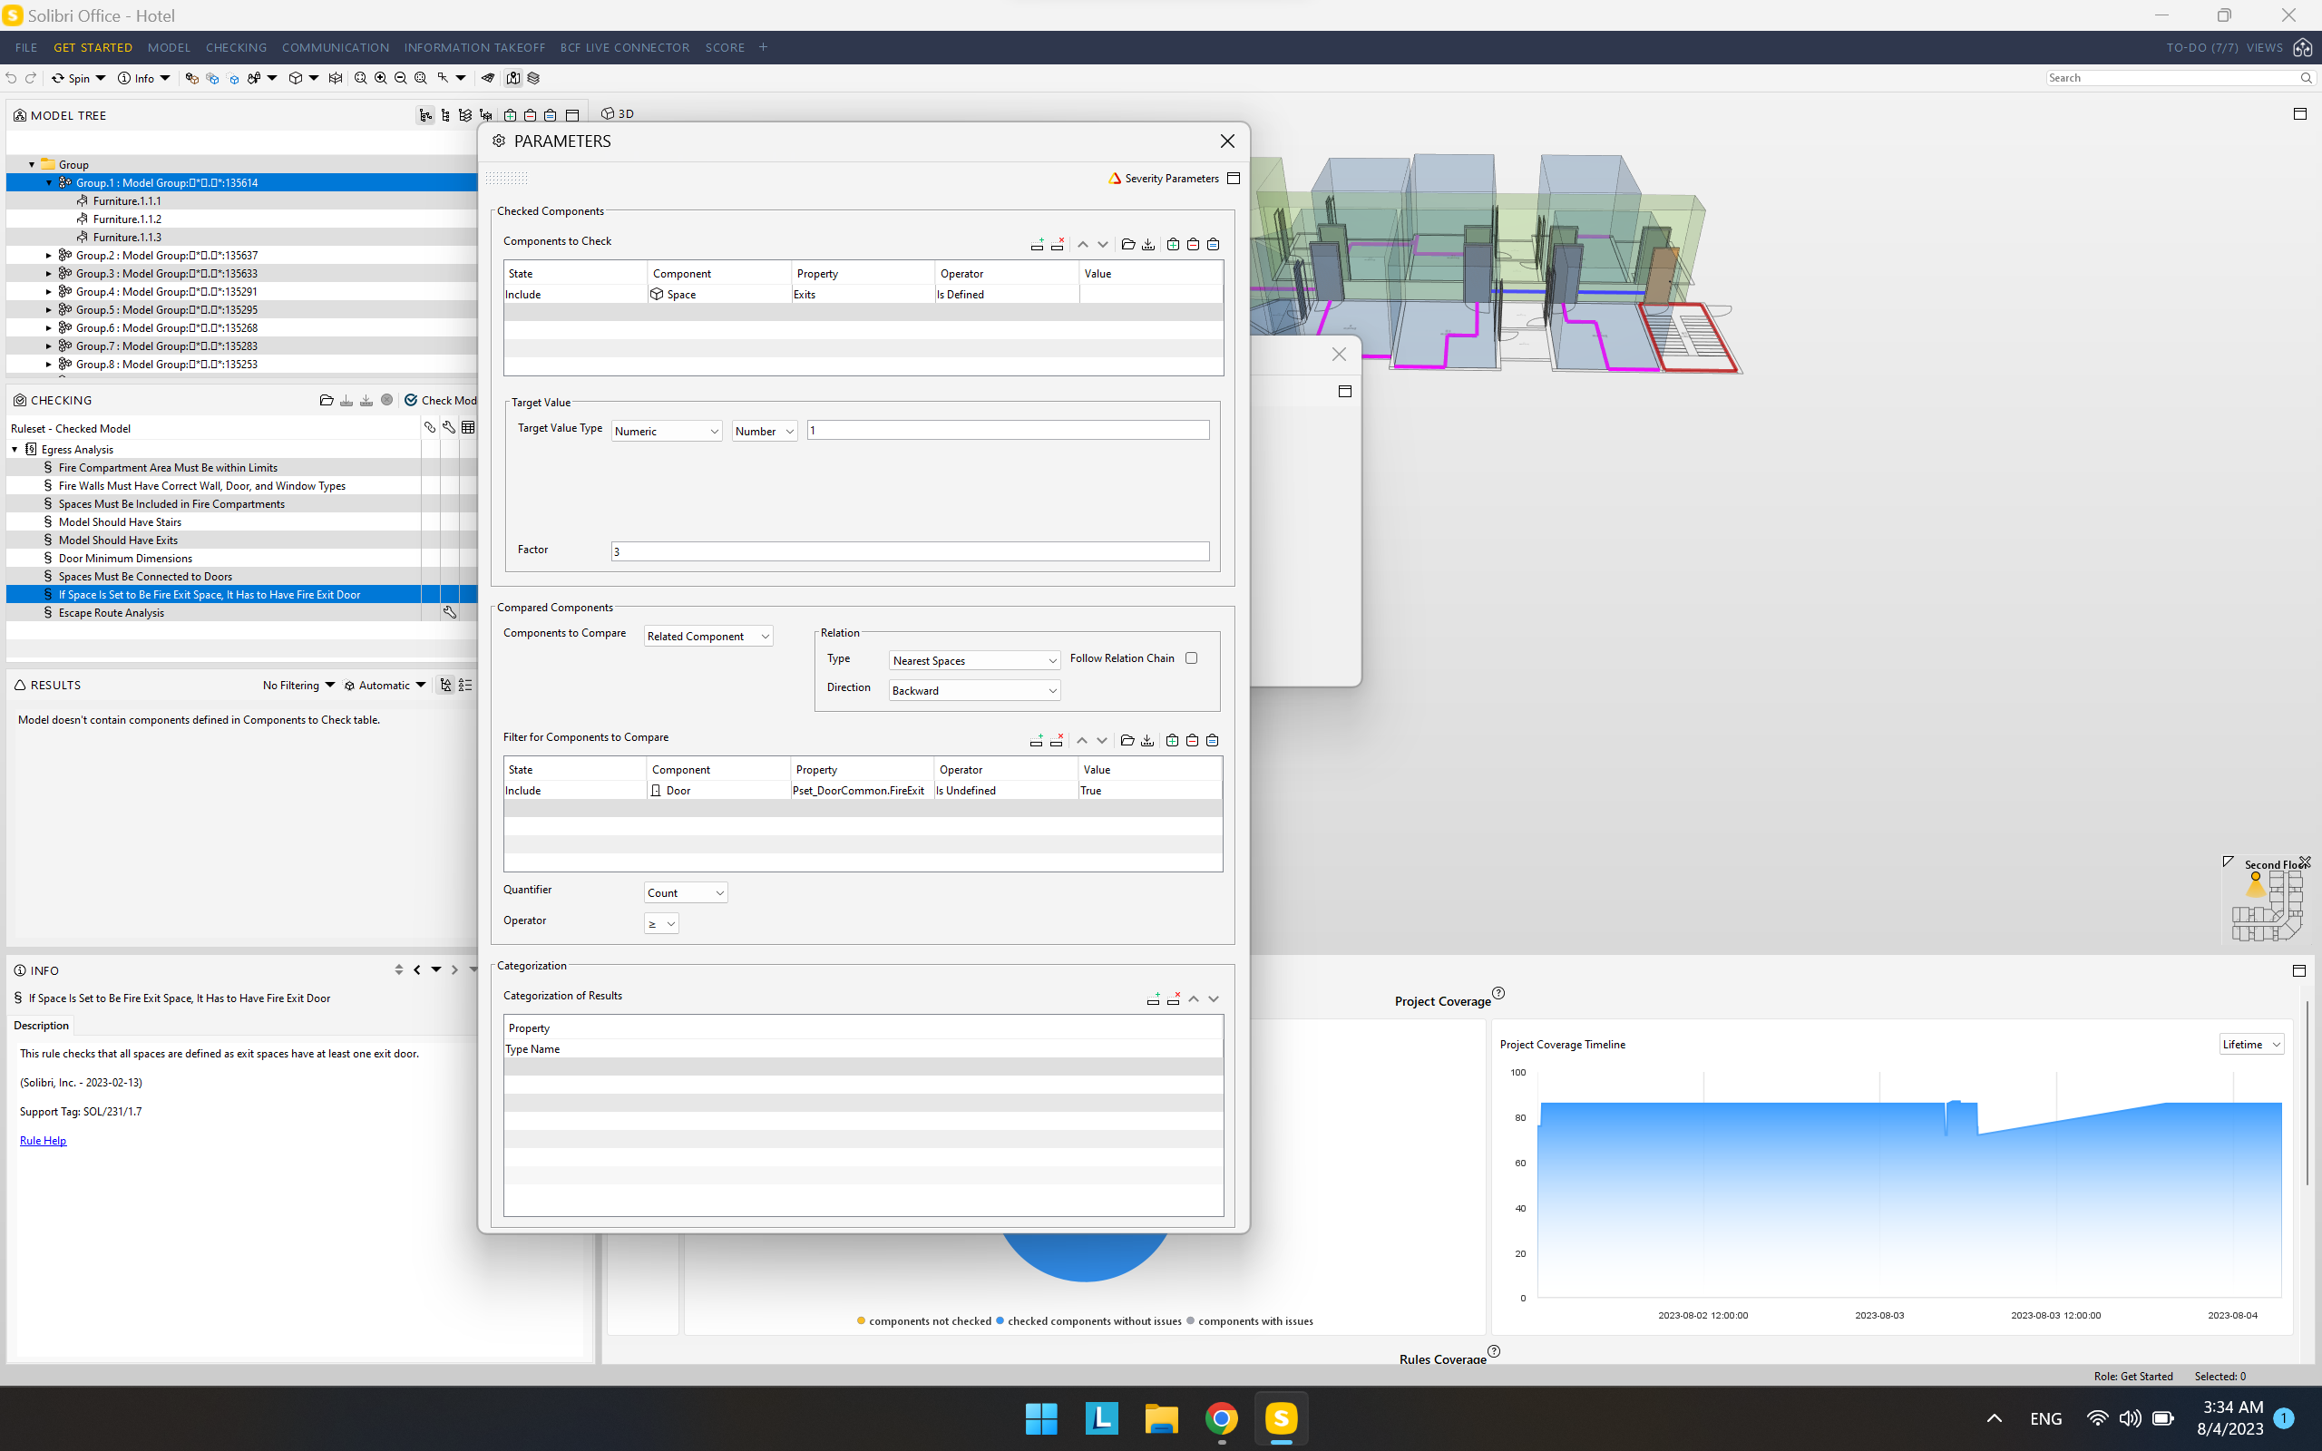Open saved filter for Components to Compare

pos(1127,741)
